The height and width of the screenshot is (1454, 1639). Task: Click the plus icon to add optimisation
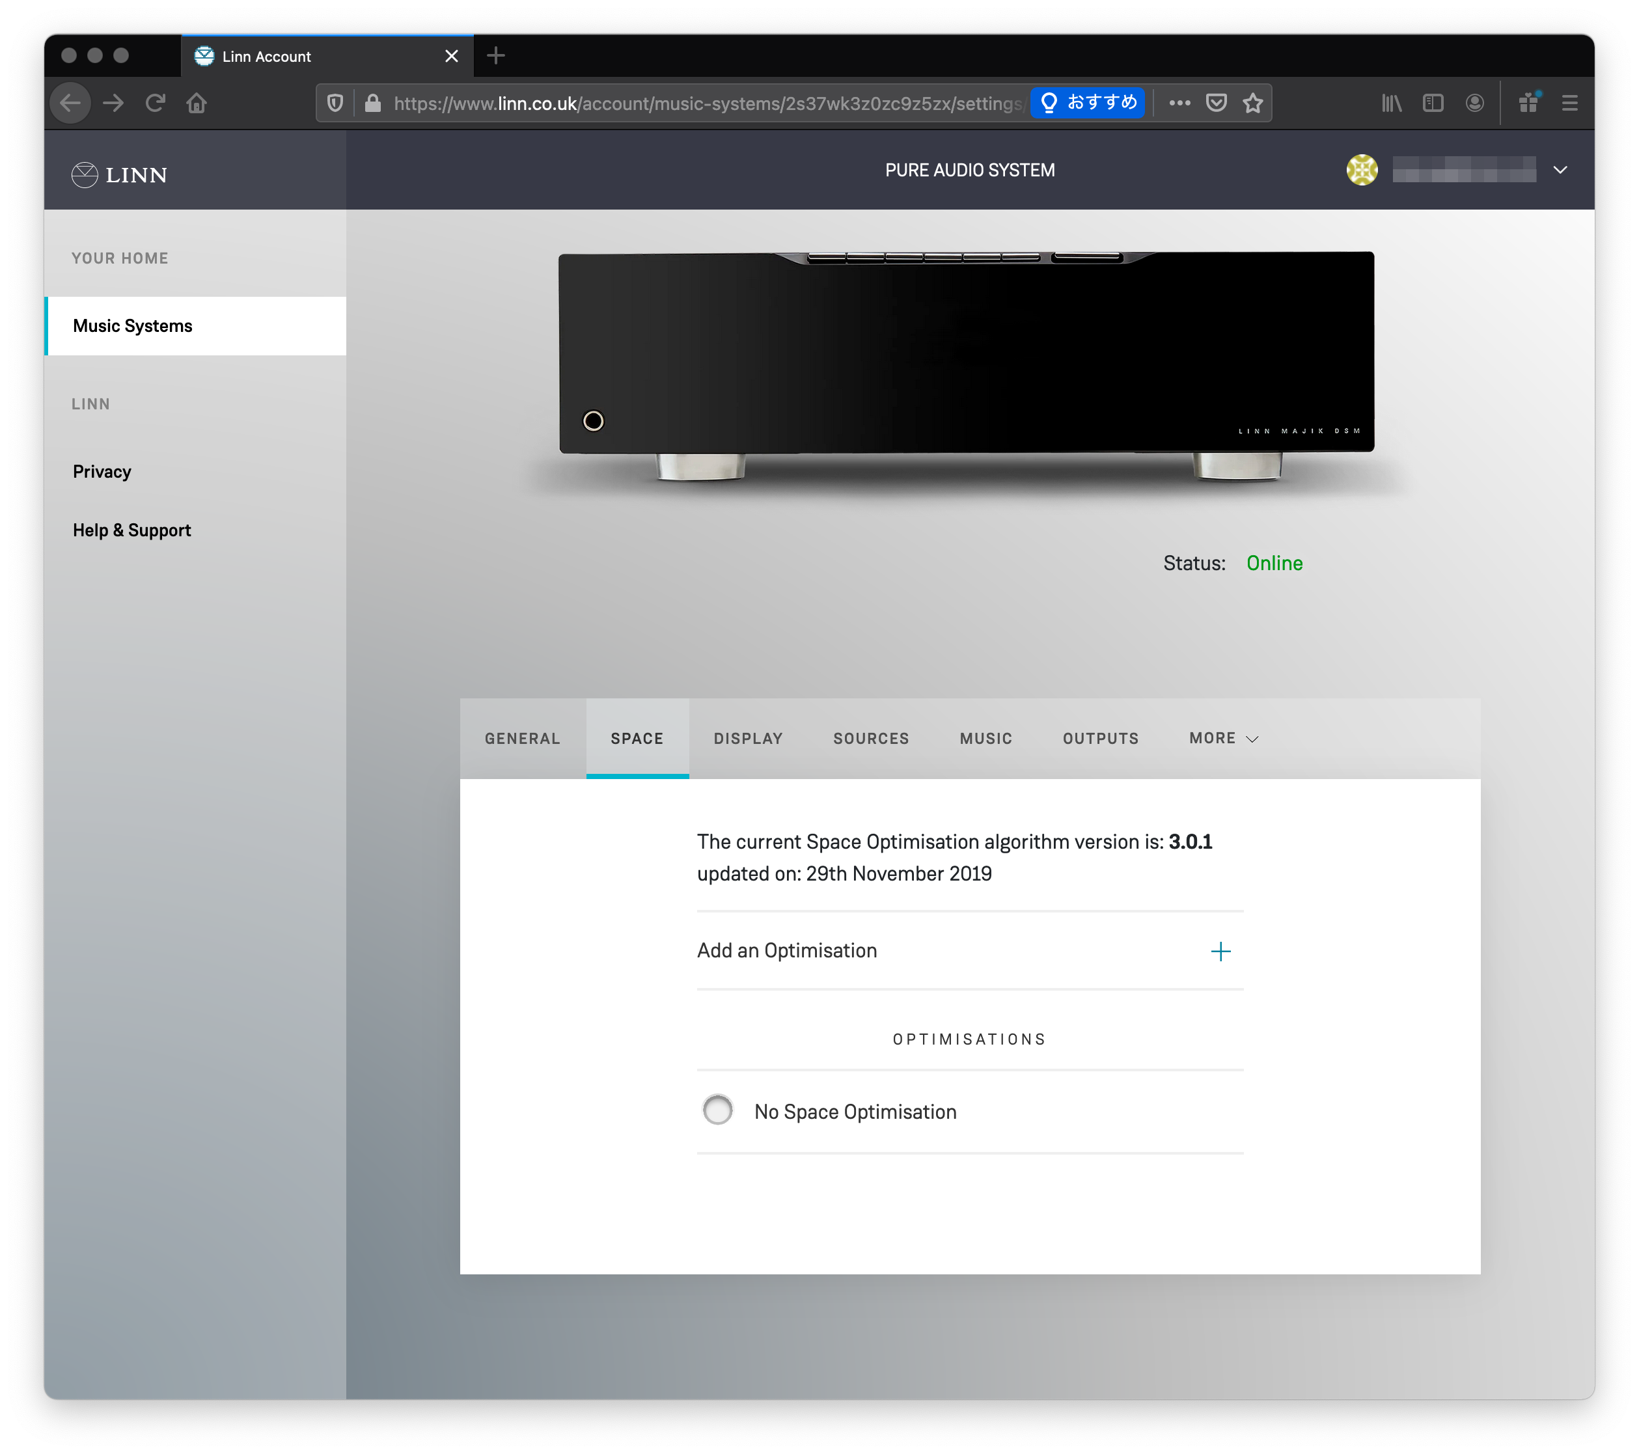[1220, 951]
